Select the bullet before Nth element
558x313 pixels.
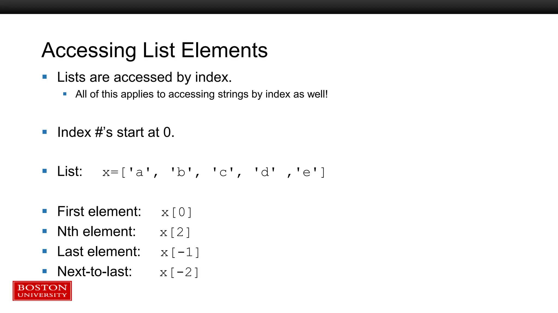[x=45, y=231]
